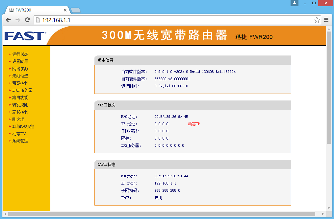This screenshot has height=219, width=334.
Task: Click the LAN口状态 section header
Action: coord(193,164)
